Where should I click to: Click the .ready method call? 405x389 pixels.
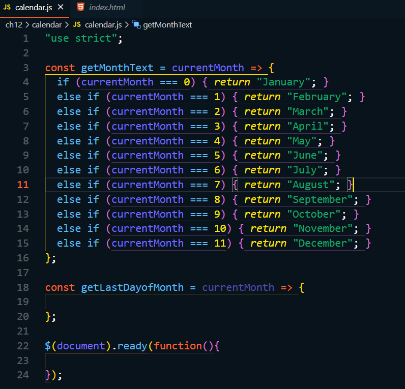[x=130, y=346]
